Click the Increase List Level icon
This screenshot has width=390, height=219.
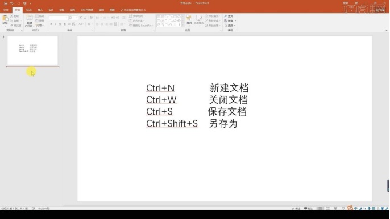(118, 18)
